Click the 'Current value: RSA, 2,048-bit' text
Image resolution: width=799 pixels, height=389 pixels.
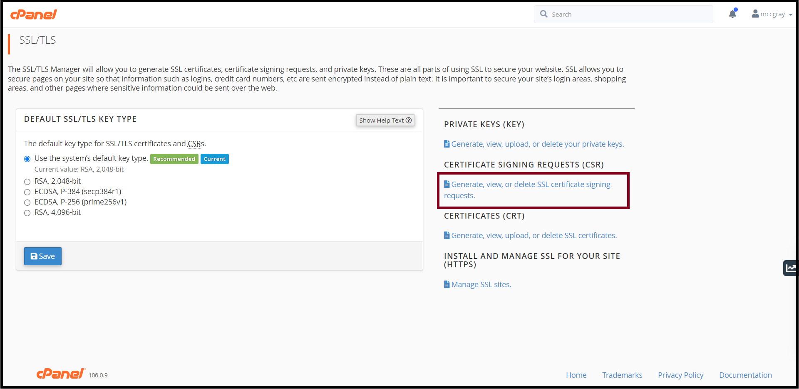tap(79, 169)
